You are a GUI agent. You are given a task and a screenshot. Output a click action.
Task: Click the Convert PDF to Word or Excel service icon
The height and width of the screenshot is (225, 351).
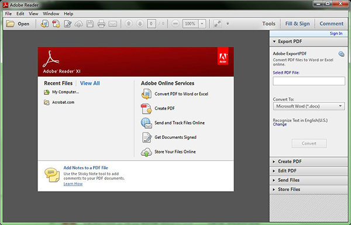pos(146,94)
